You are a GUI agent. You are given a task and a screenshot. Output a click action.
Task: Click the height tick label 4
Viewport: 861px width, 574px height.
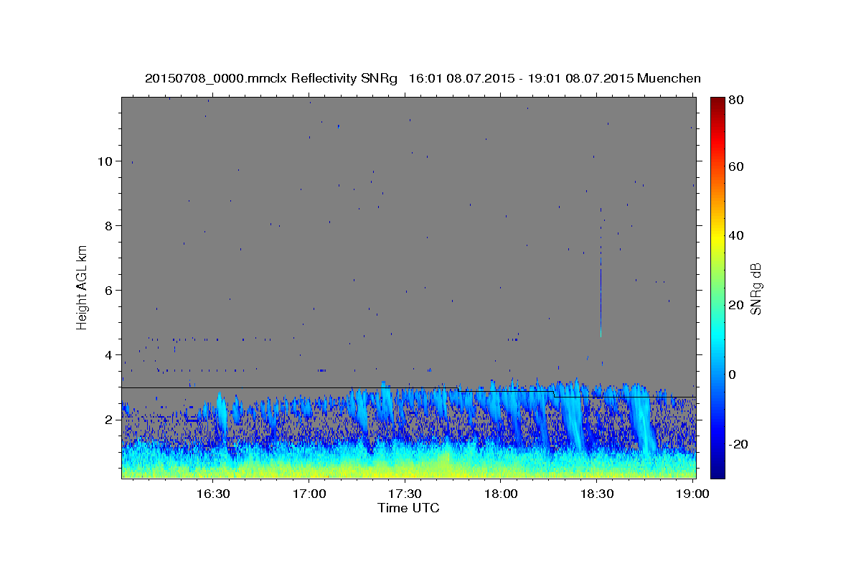click(x=109, y=355)
